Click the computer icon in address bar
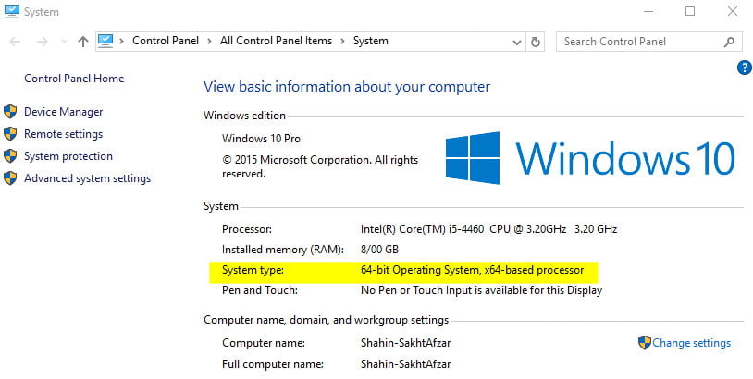The height and width of the screenshot is (379, 753). tap(105, 41)
